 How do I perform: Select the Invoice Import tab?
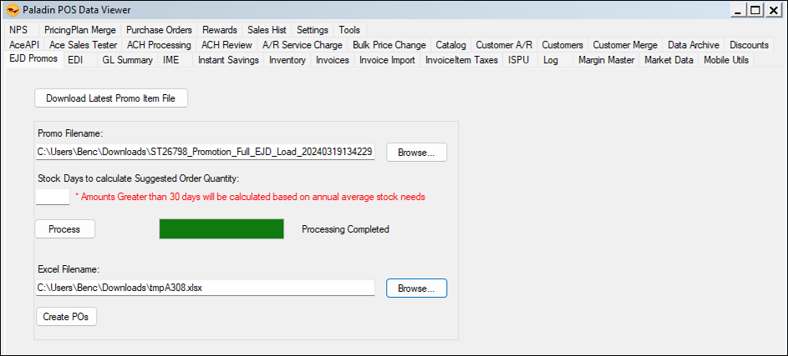(x=387, y=60)
